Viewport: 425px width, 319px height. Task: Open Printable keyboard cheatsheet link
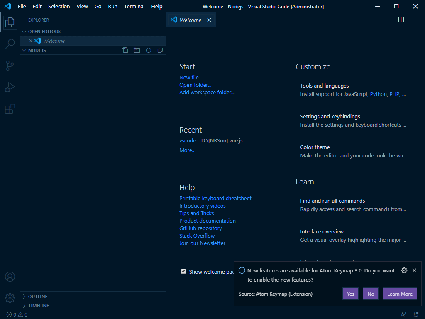215,198
